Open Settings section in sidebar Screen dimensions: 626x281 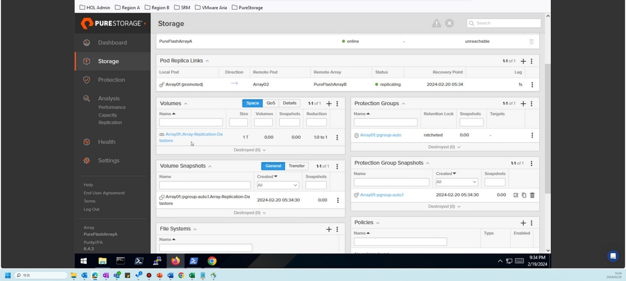tap(109, 161)
